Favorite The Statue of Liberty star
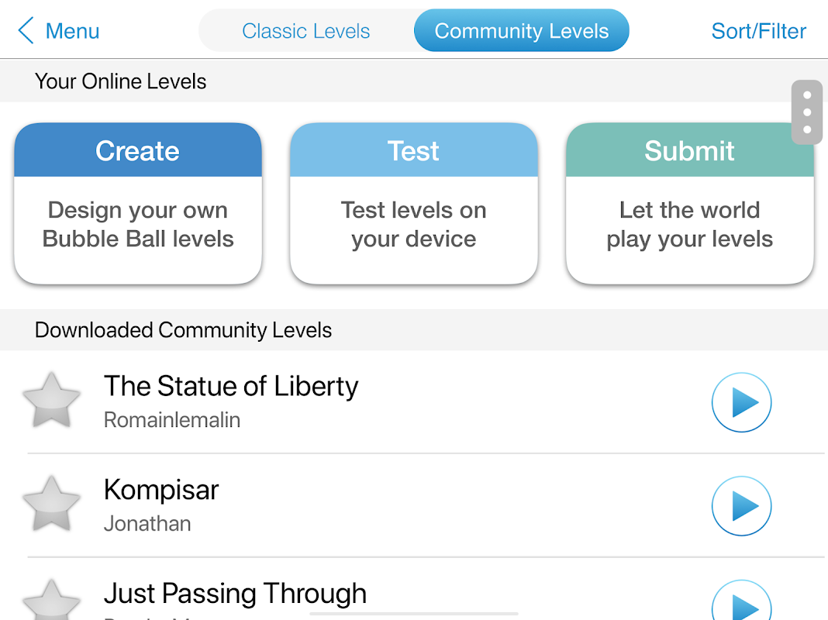828x620 pixels. 52,401
